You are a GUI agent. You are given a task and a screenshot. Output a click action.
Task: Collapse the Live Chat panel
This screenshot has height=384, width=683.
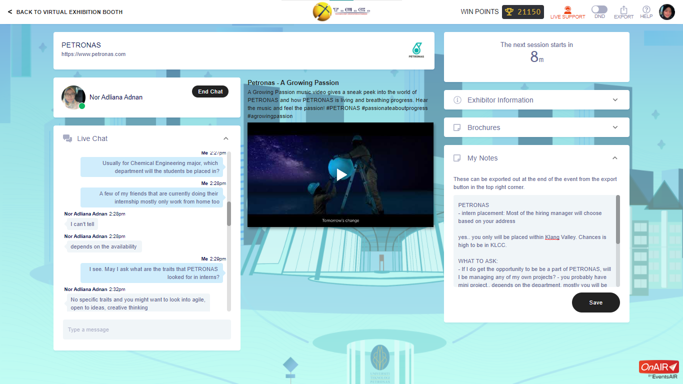[226, 138]
